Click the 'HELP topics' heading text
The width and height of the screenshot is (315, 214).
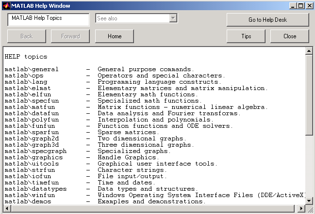[x=26, y=57]
